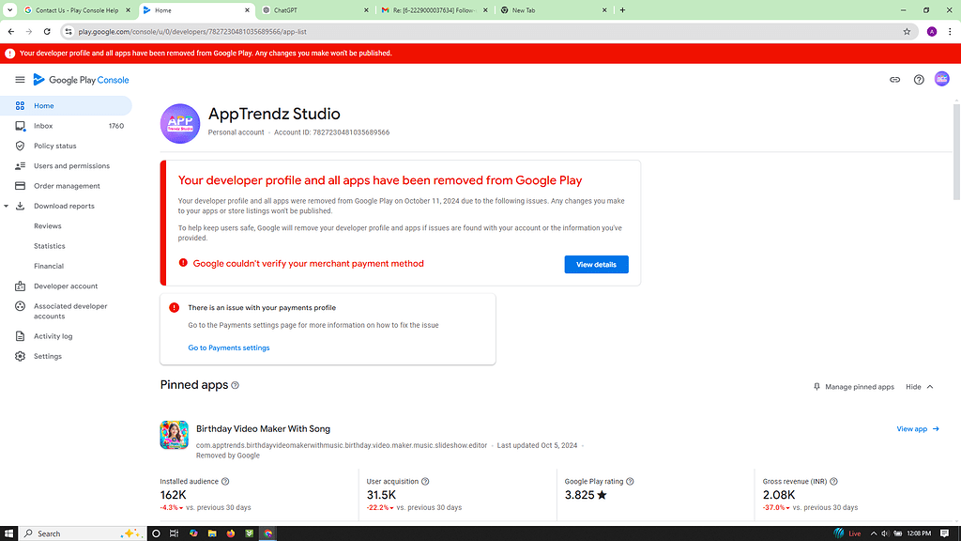Open the Windows Start menu

(x=9, y=533)
